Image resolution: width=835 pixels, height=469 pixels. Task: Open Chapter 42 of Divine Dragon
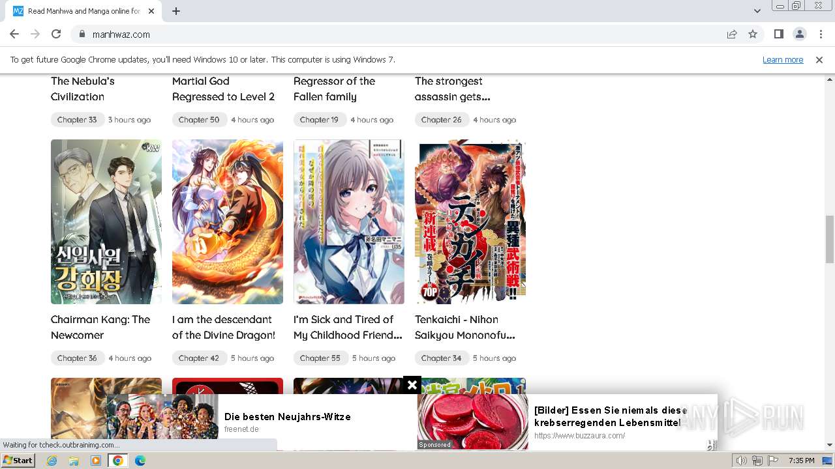click(199, 358)
